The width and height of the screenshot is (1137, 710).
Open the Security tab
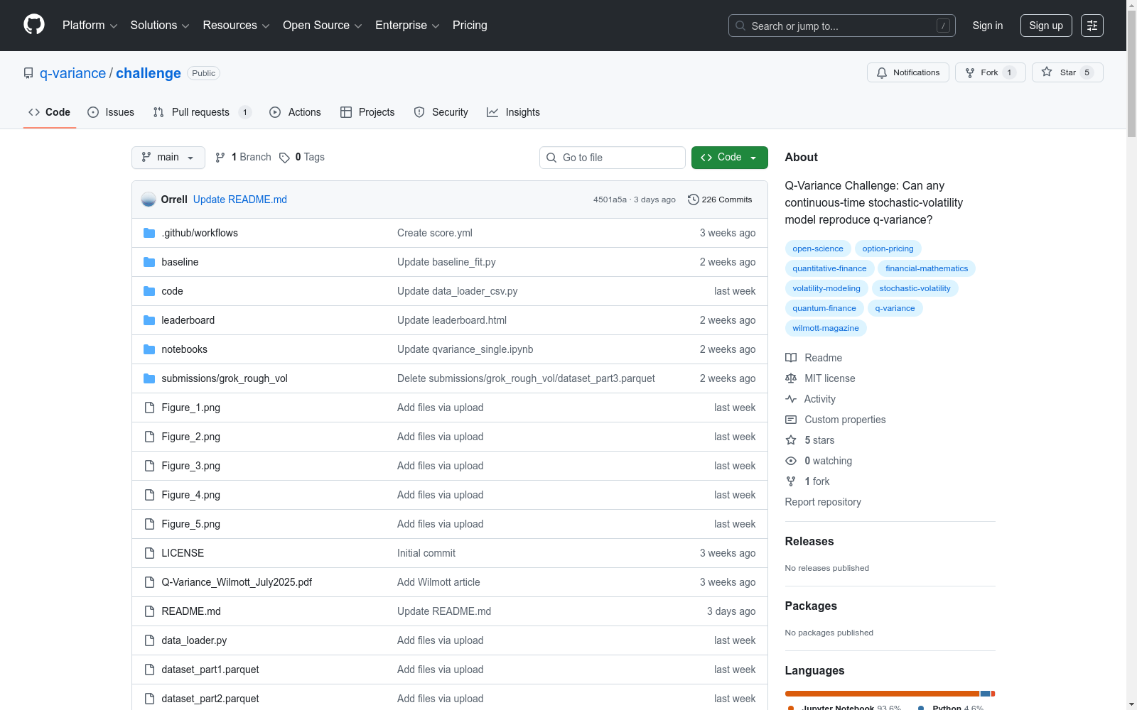pyautogui.click(x=441, y=112)
